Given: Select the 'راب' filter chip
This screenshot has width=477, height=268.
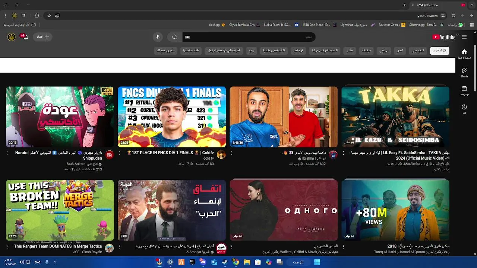Looking at the screenshot, I should [252, 50].
